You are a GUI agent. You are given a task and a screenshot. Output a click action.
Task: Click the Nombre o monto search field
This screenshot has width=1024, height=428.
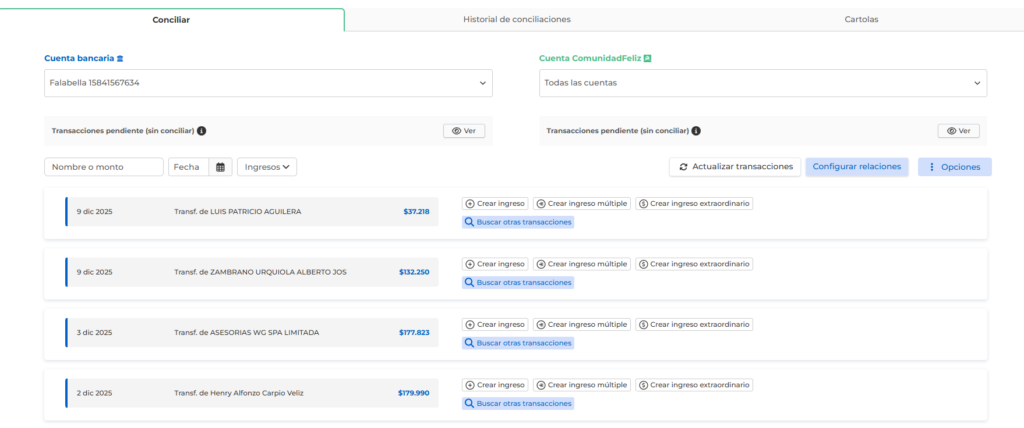[x=104, y=167]
